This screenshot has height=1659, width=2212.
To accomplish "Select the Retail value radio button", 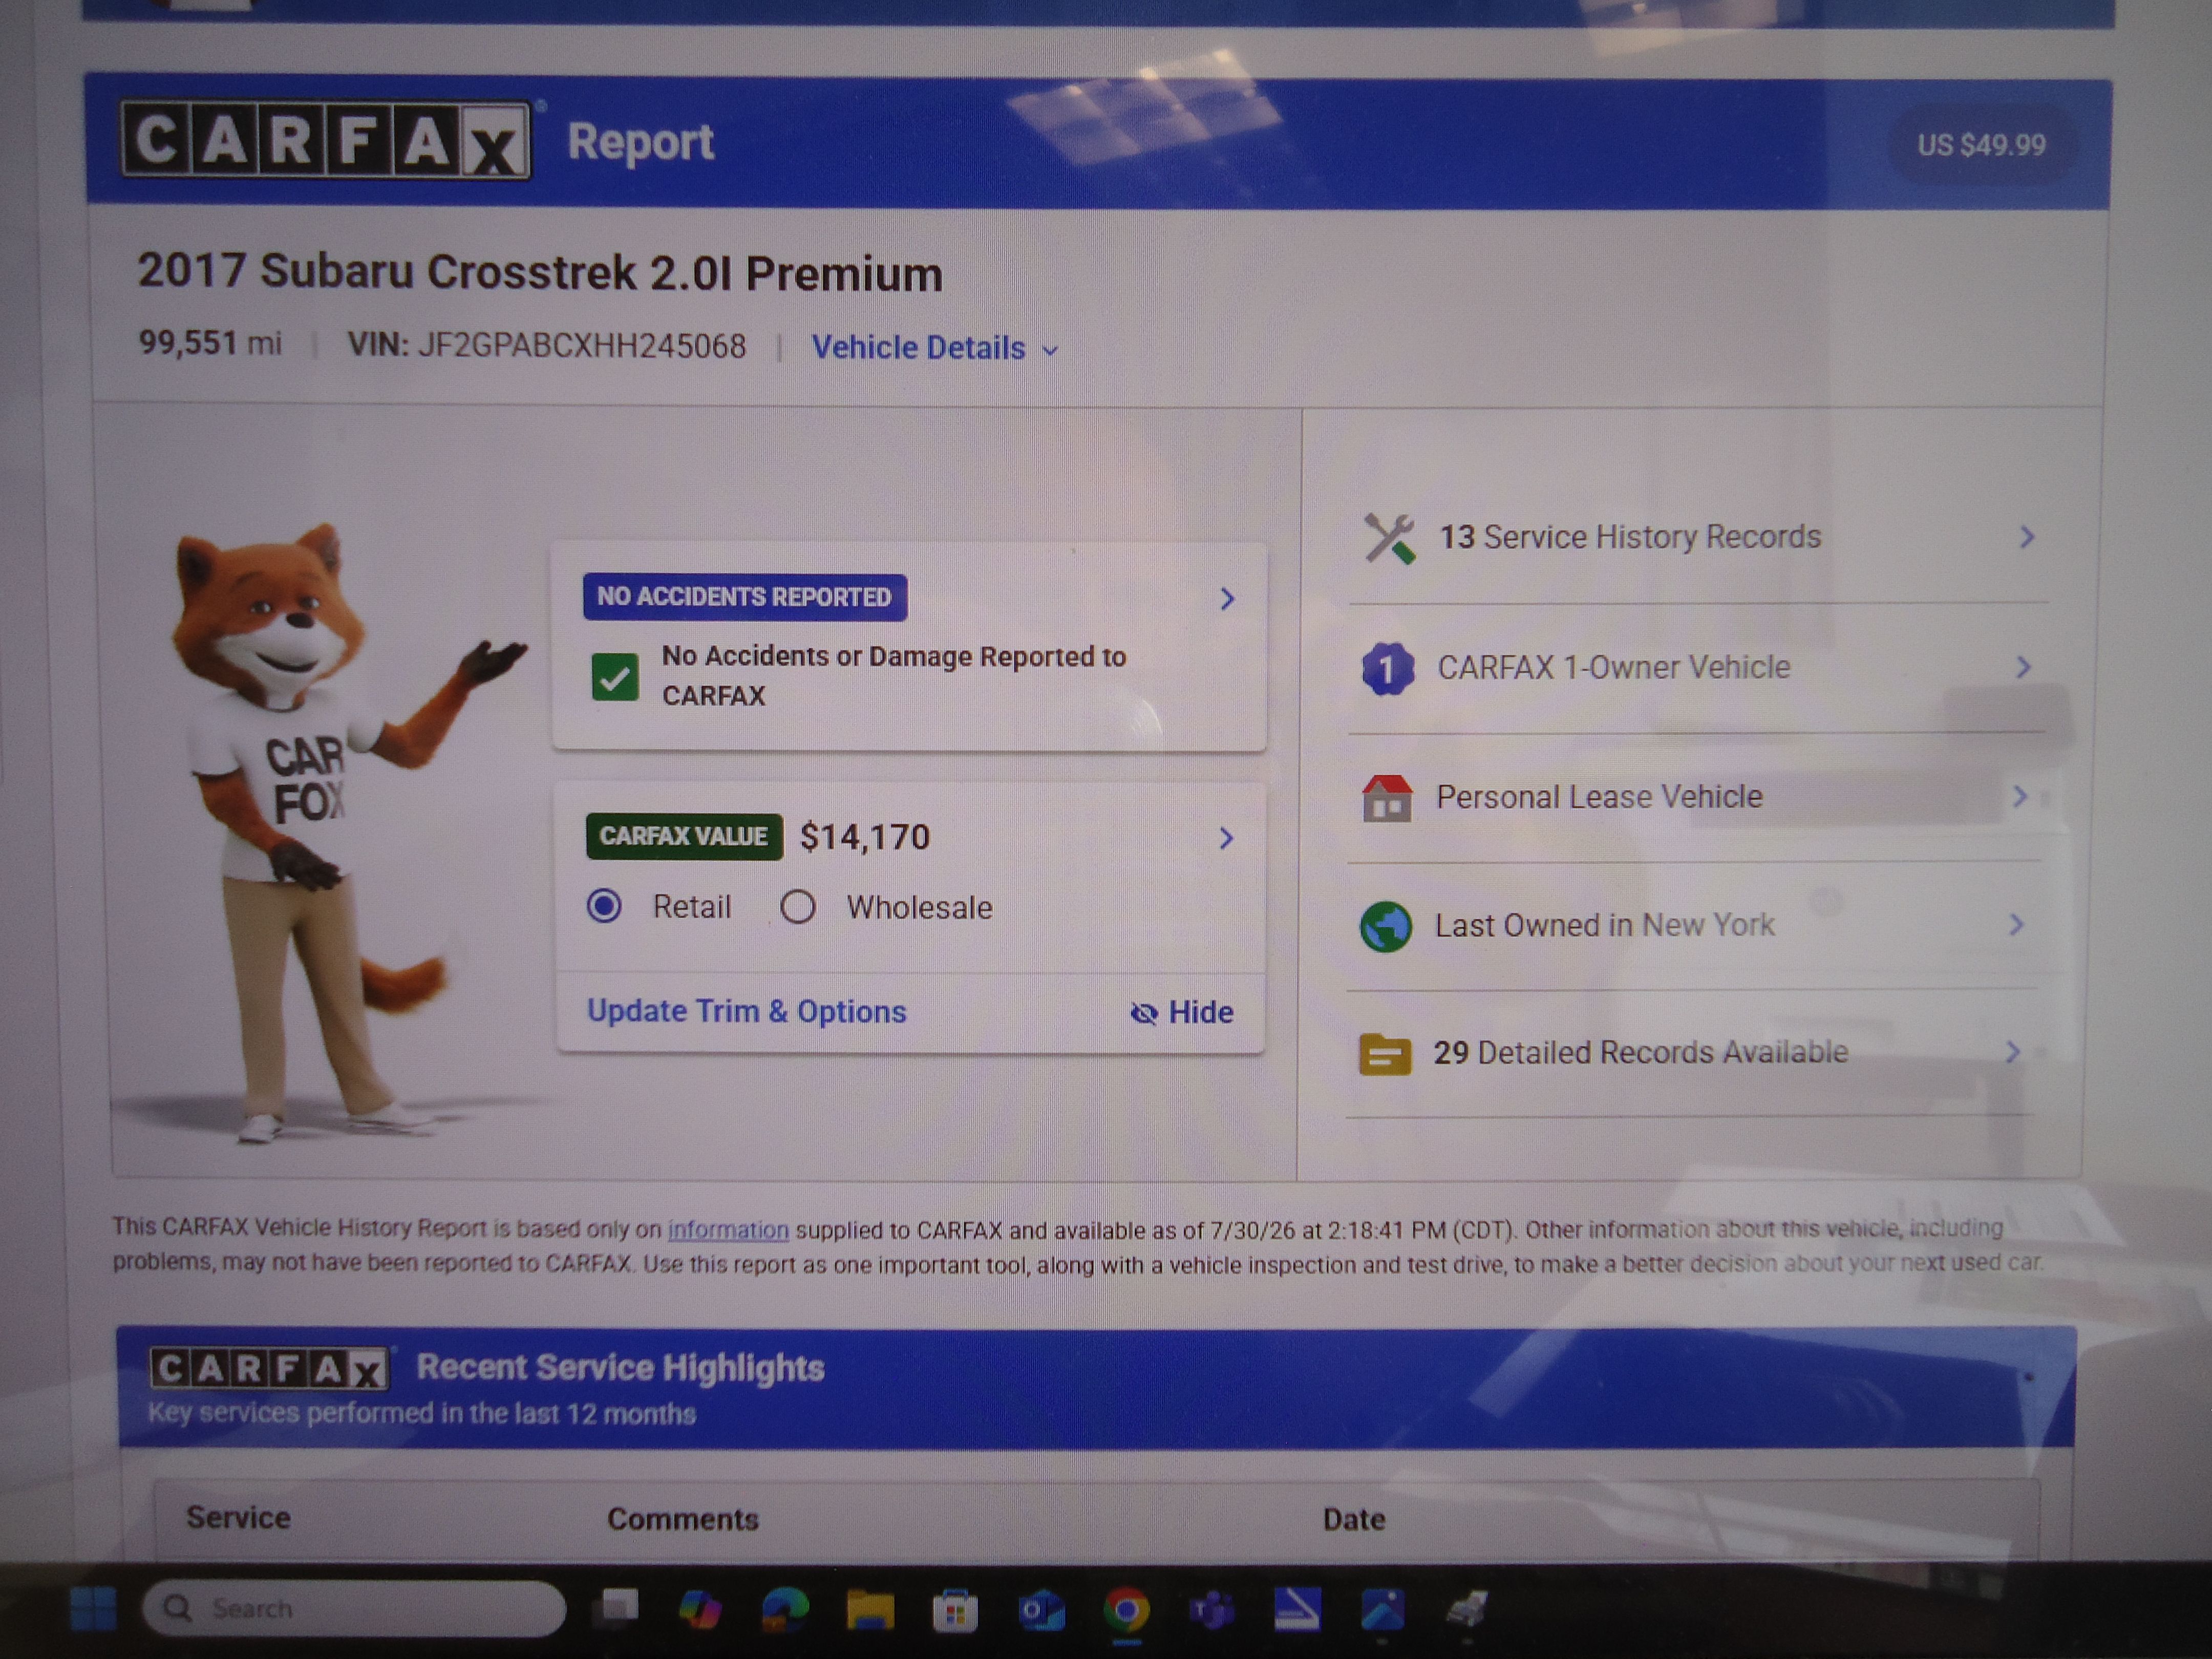I will (x=604, y=906).
